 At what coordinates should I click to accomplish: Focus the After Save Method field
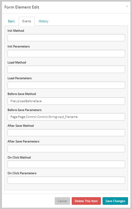[66, 133]
